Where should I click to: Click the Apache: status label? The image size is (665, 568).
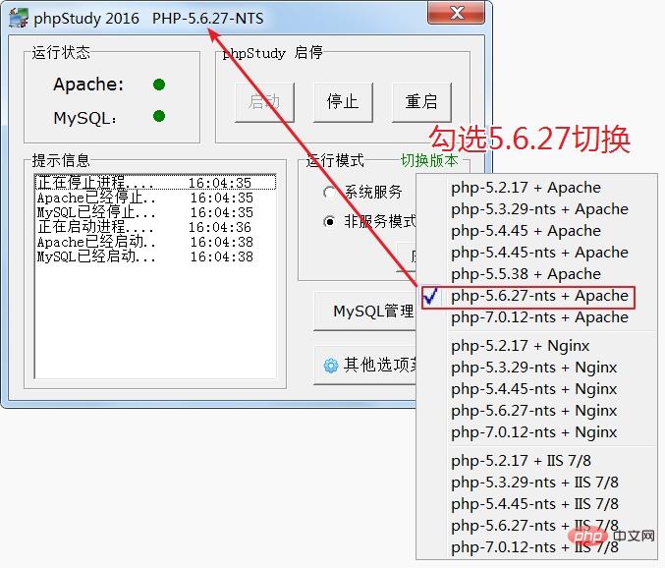tap(88, 85)
